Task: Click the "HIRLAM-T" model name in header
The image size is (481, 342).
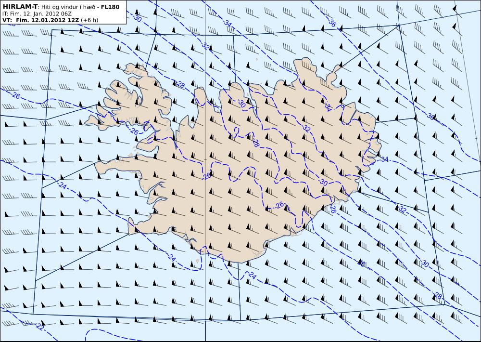Action: (x=20, y=7)
